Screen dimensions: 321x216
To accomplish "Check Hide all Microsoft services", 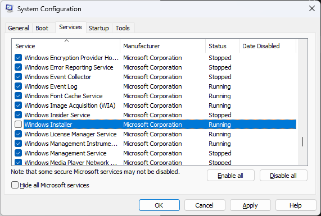I will 15,185.
